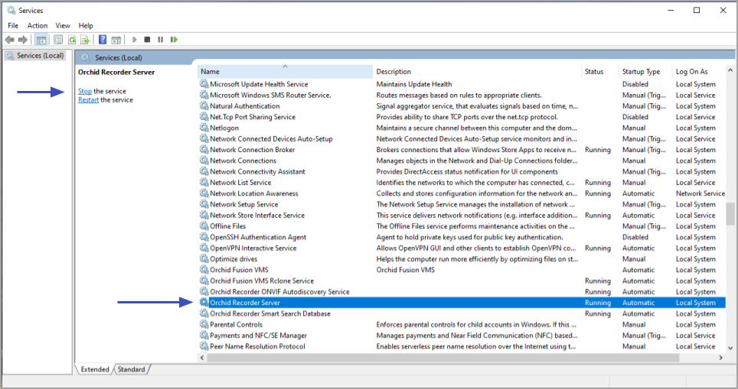Click the Forward arrow toolbar icon
This screenshot has height=389, width=738.
coord(23,40)
